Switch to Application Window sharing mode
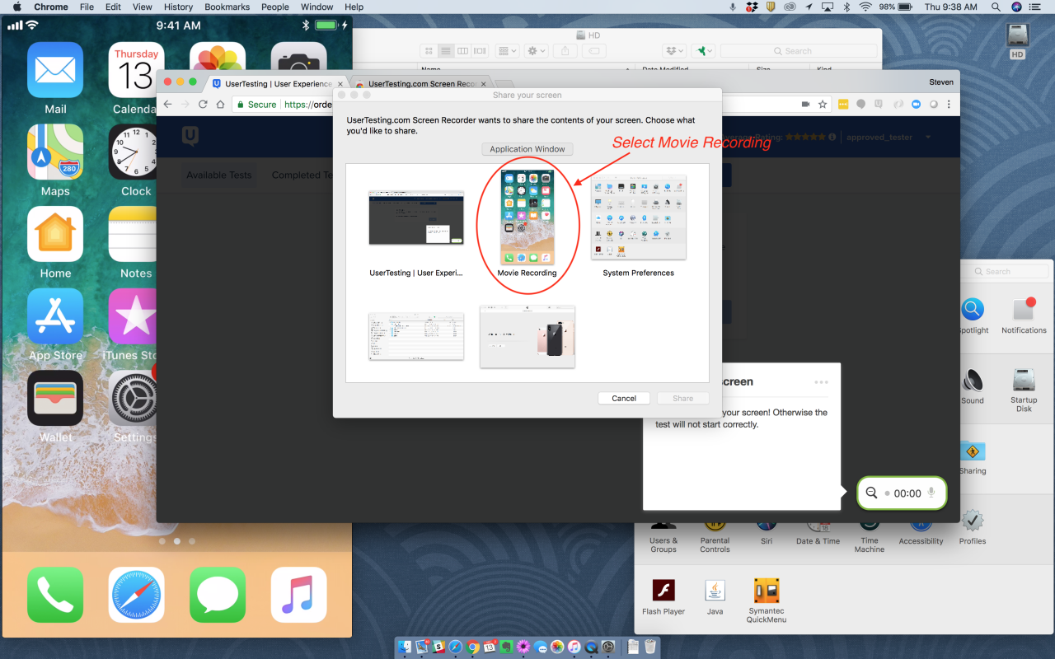 tap(527, 149)
